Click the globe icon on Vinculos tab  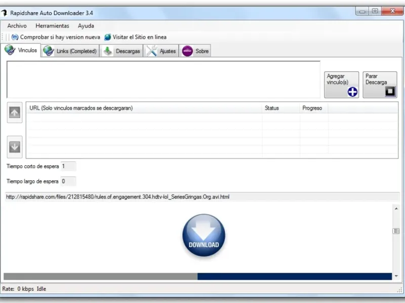[10, 49]
